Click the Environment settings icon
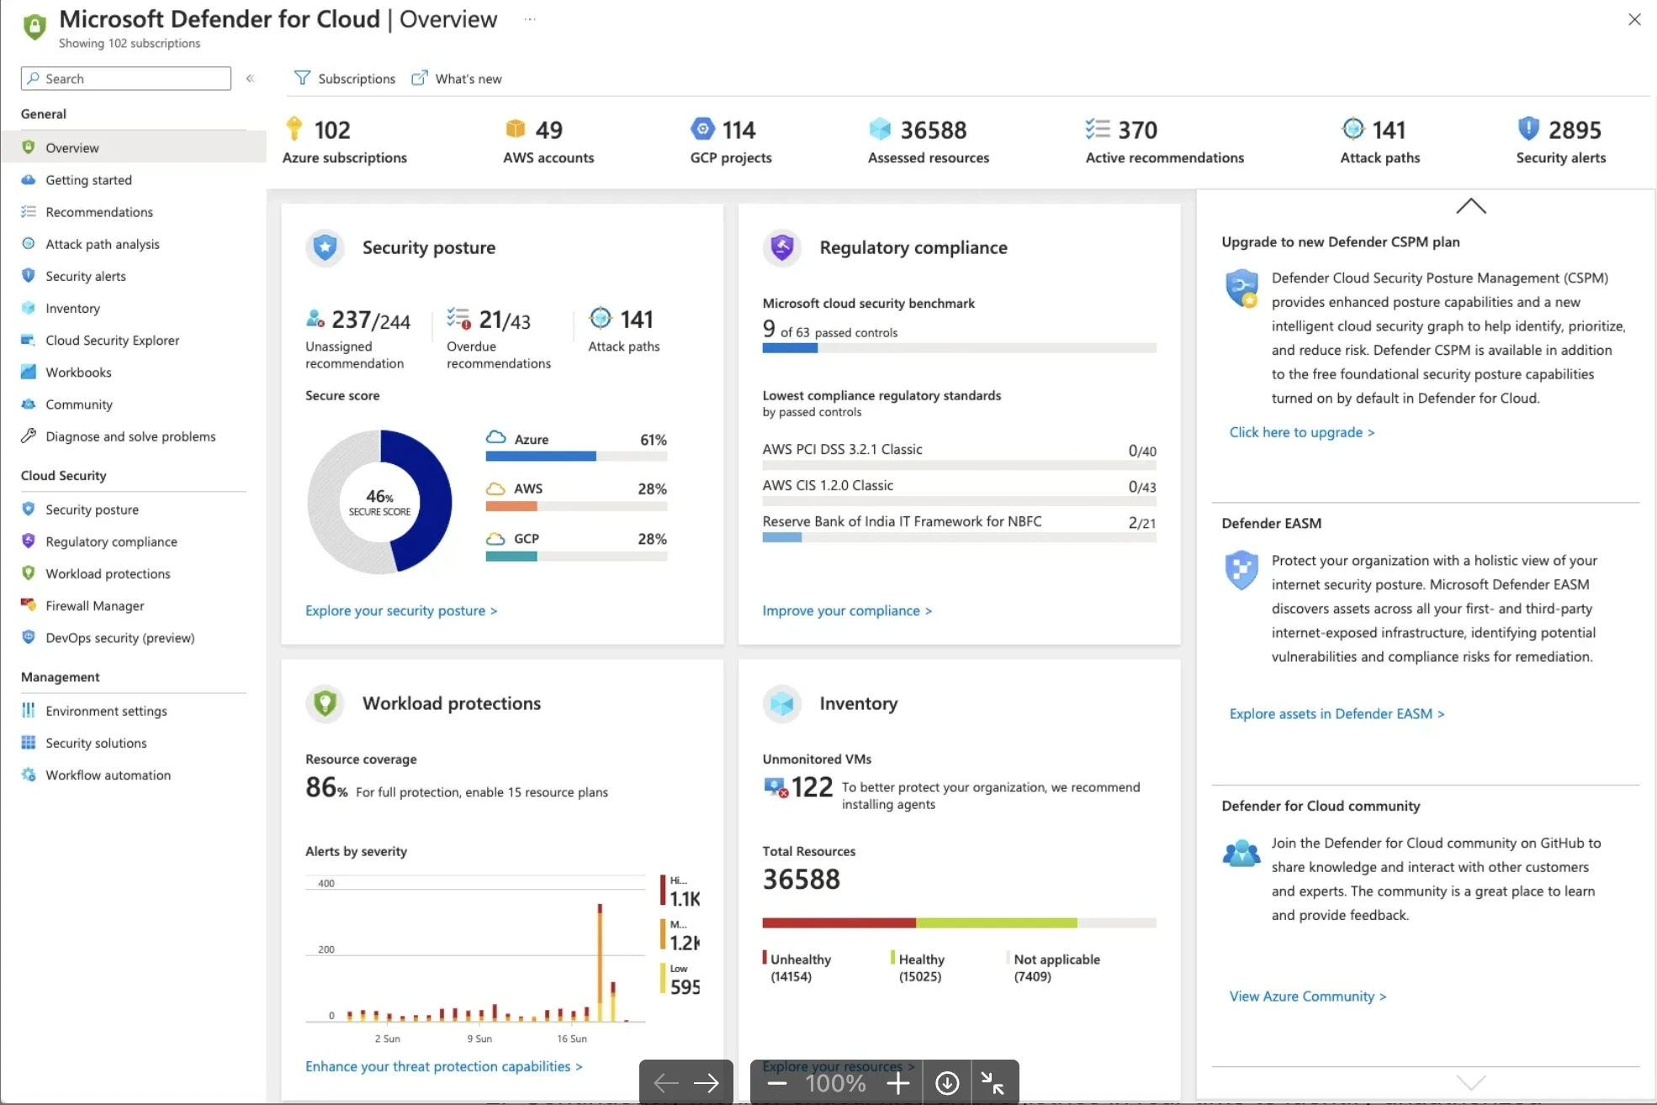The image size is (1657, 1105). (29, 710)
